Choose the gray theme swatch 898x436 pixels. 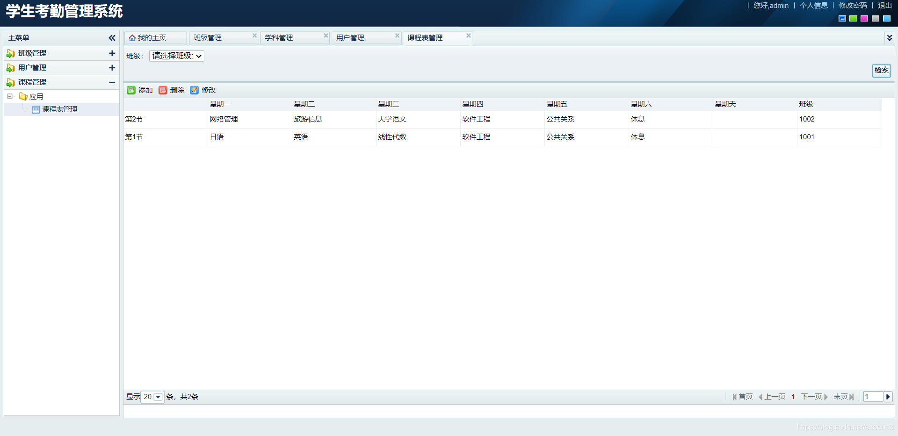(x=876, y=19)
